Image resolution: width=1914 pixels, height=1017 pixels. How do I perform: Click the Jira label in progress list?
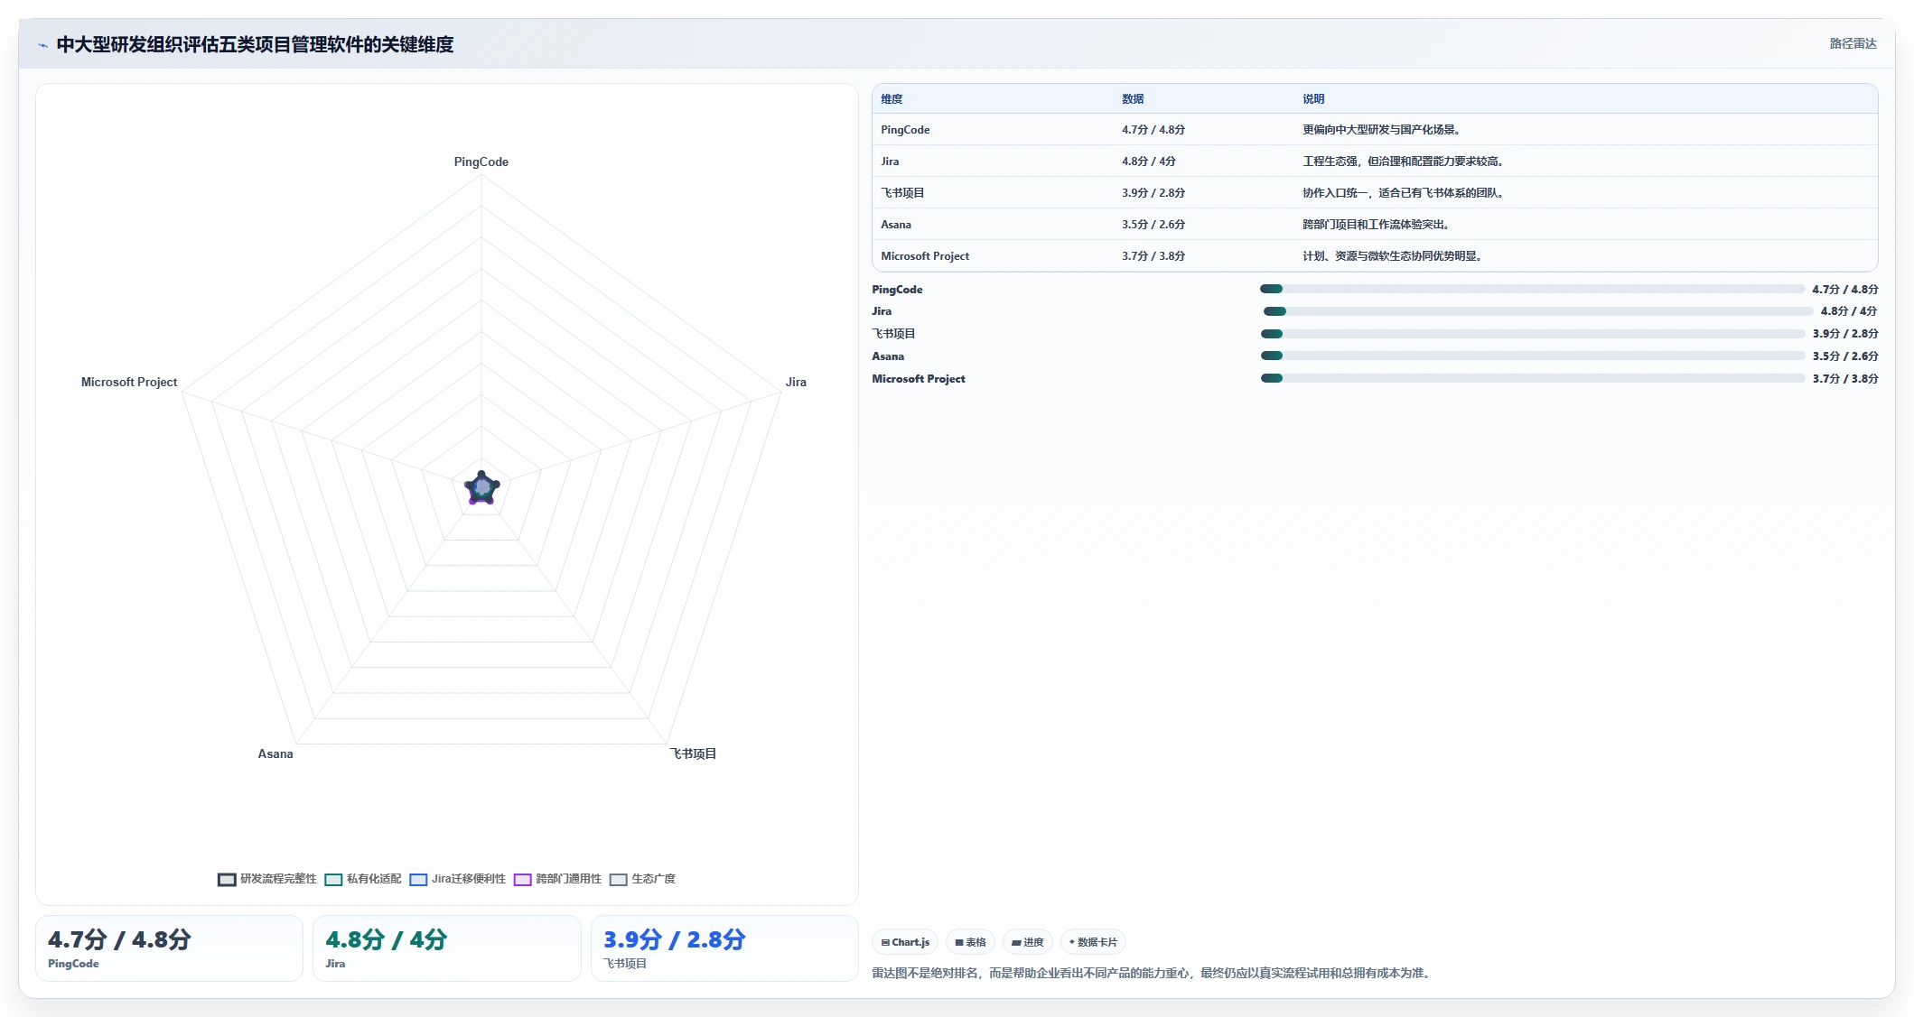[x=882, y=311]
